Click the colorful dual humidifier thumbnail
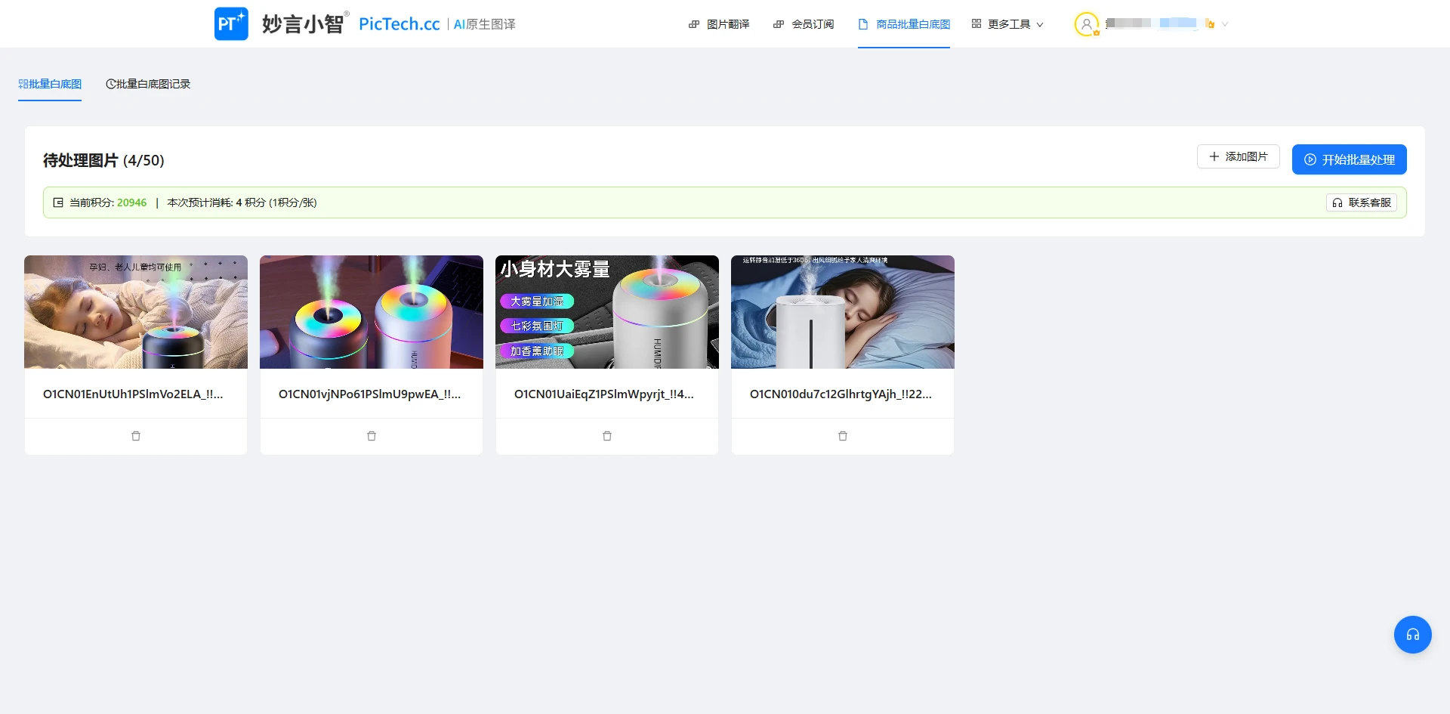 click(x=371, y=311)
